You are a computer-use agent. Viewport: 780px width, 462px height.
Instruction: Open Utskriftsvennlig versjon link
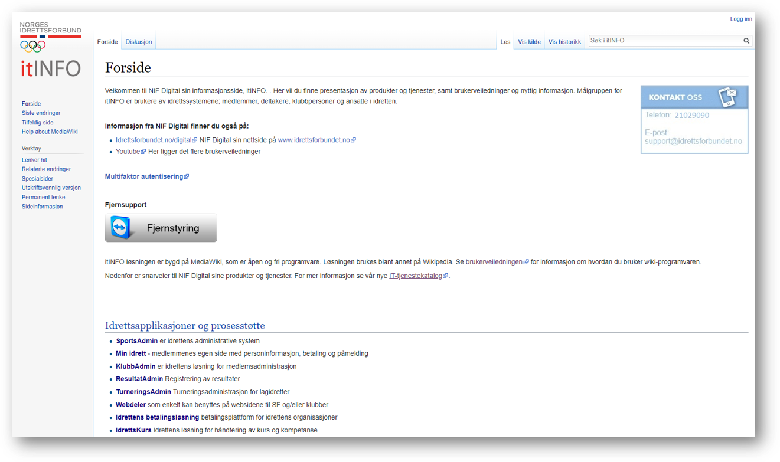(51, 188)
